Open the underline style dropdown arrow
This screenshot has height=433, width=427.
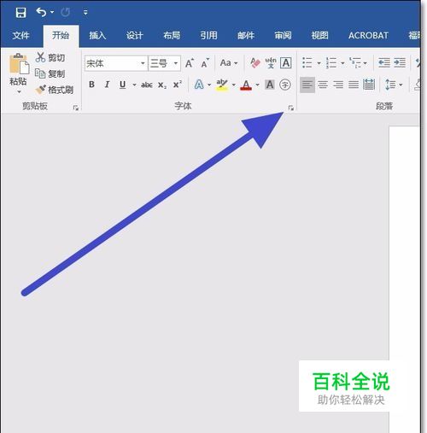134,85
